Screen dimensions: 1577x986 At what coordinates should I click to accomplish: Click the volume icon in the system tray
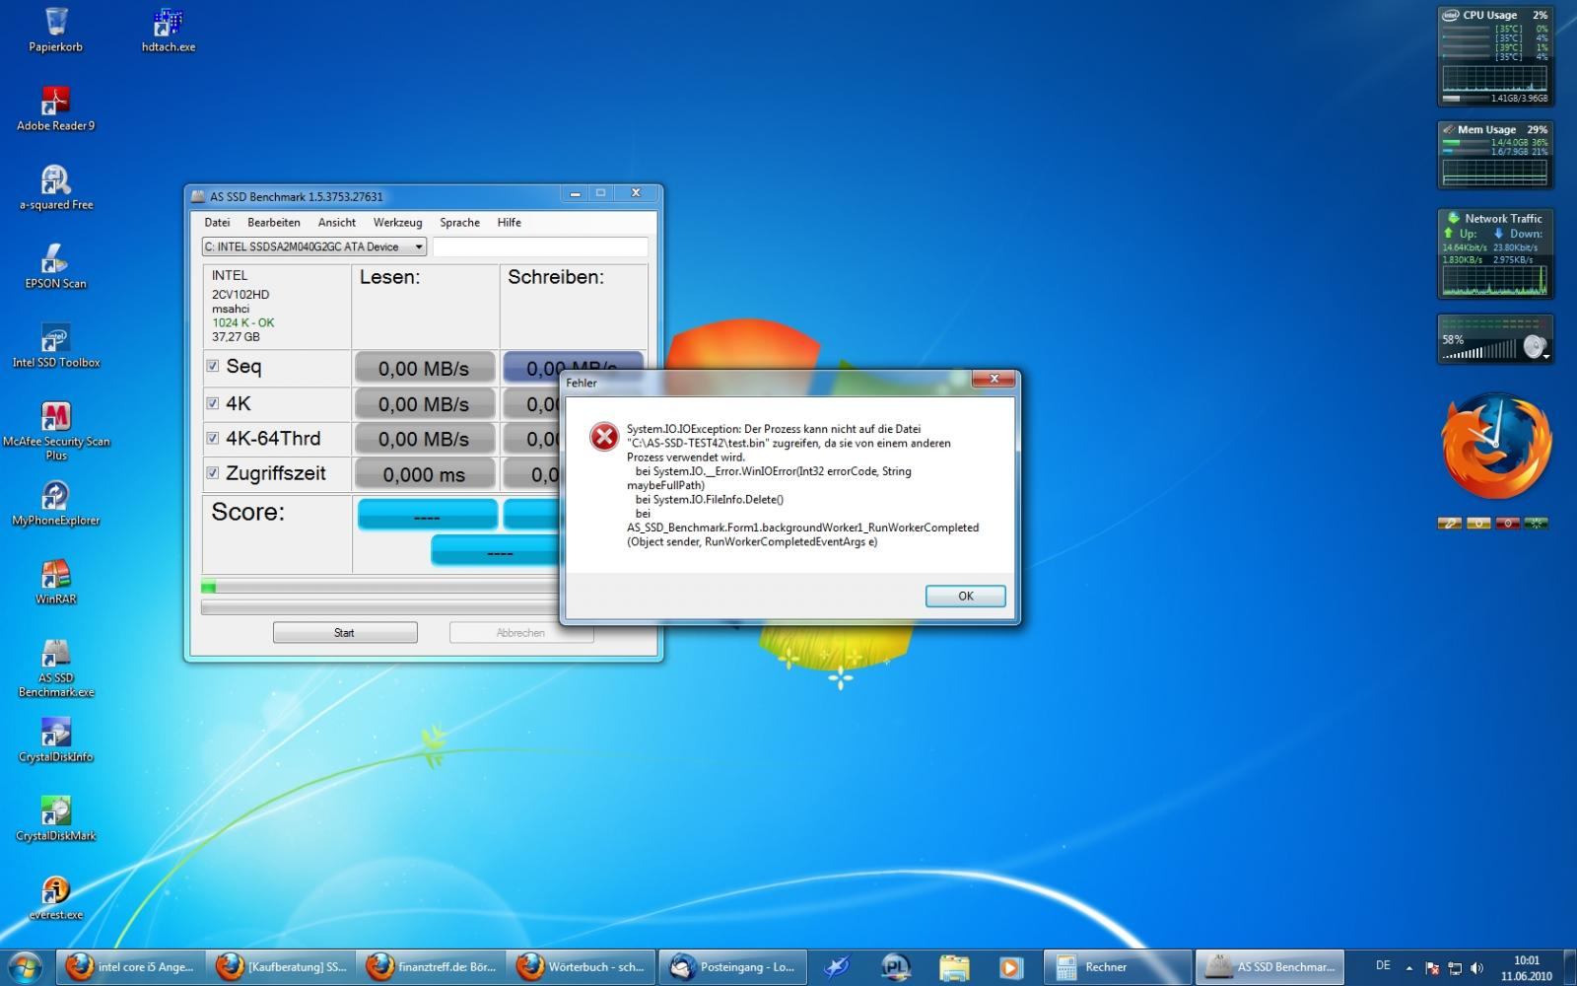coord(1476,968)
